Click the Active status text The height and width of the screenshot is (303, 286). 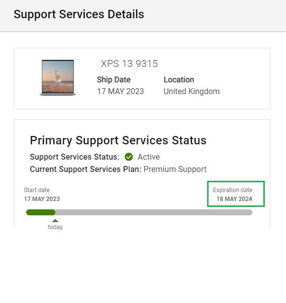pos(149,157)
